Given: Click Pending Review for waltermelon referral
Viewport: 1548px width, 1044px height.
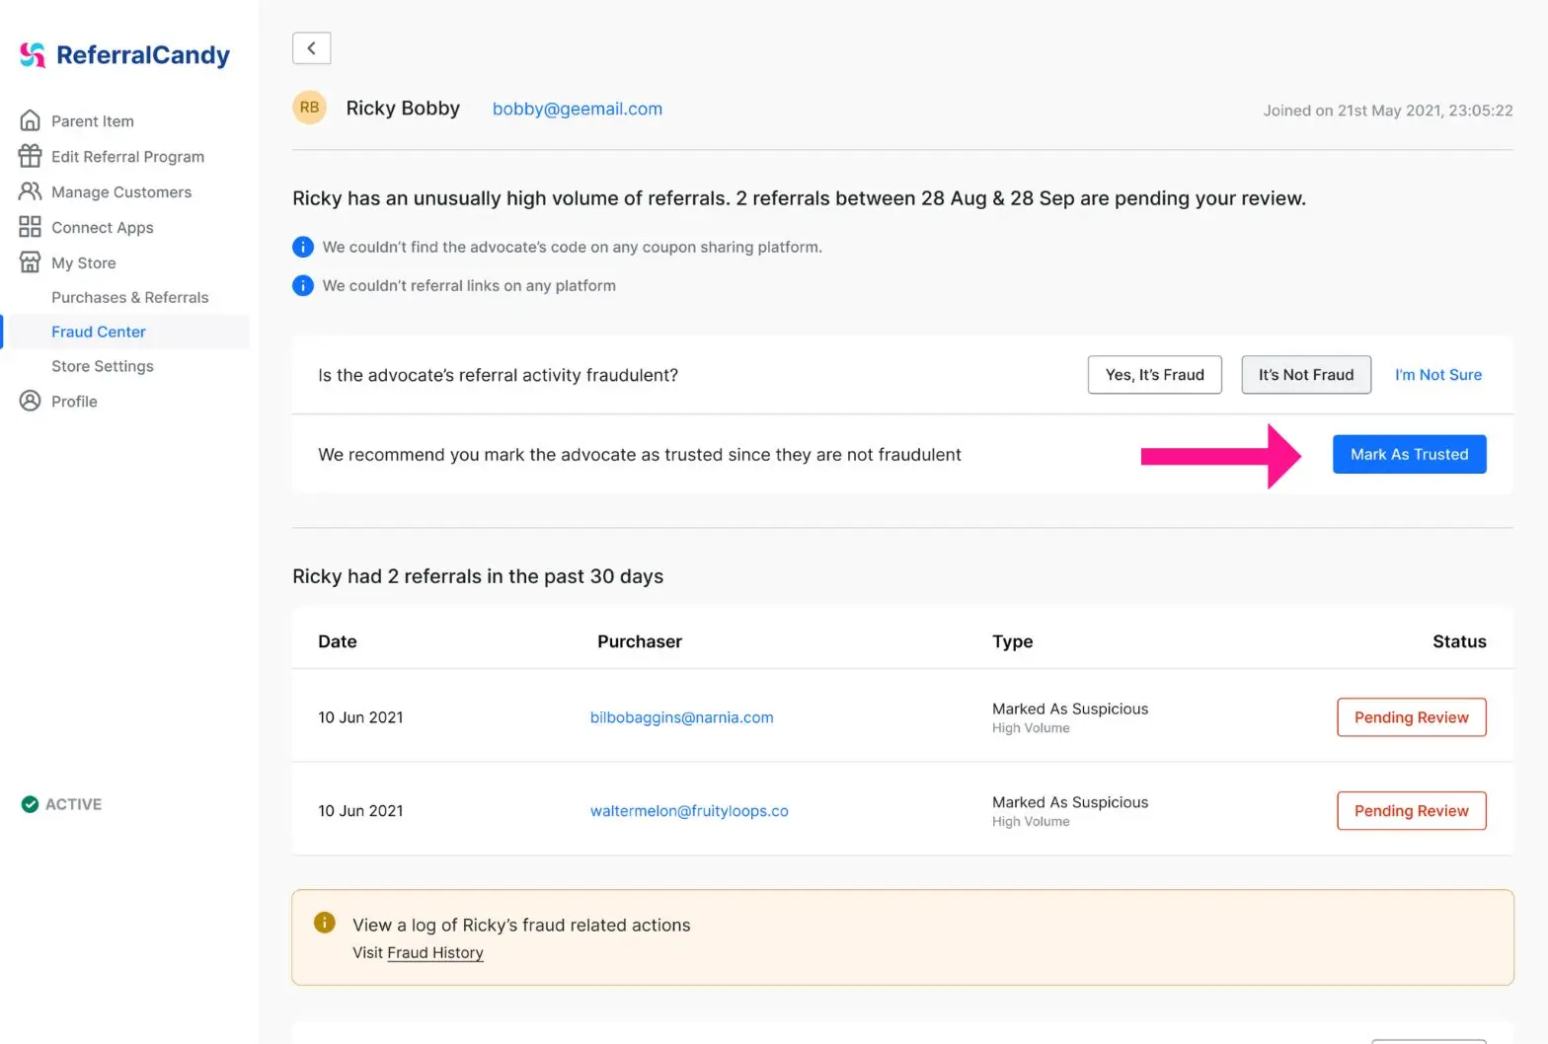Looking at the screenshot, I should tap(1412, 811).
